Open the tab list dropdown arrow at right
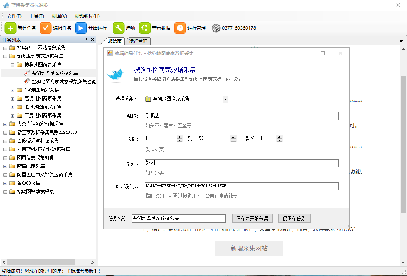The height and width of the screenshot is (276, 407). coord(401,41)
